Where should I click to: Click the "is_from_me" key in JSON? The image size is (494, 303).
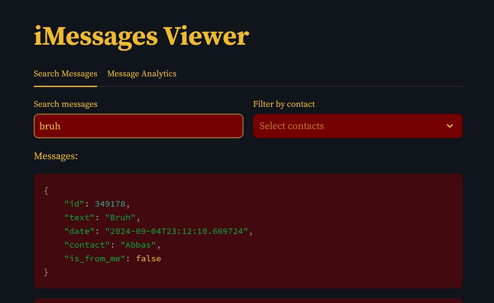tap(95, 259)
